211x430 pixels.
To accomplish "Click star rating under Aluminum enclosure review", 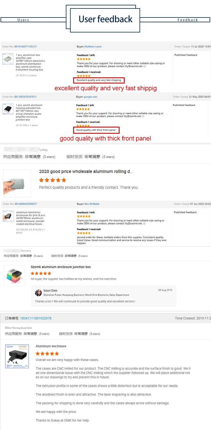I will (x=47, y=354).
